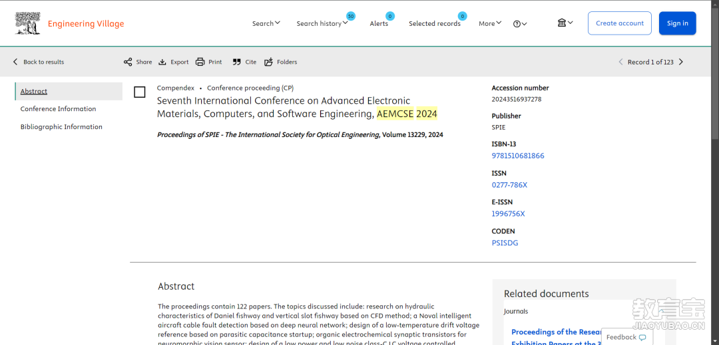Check the record selection checkbox
Screen dimensions: 719x345
(139, 92)
